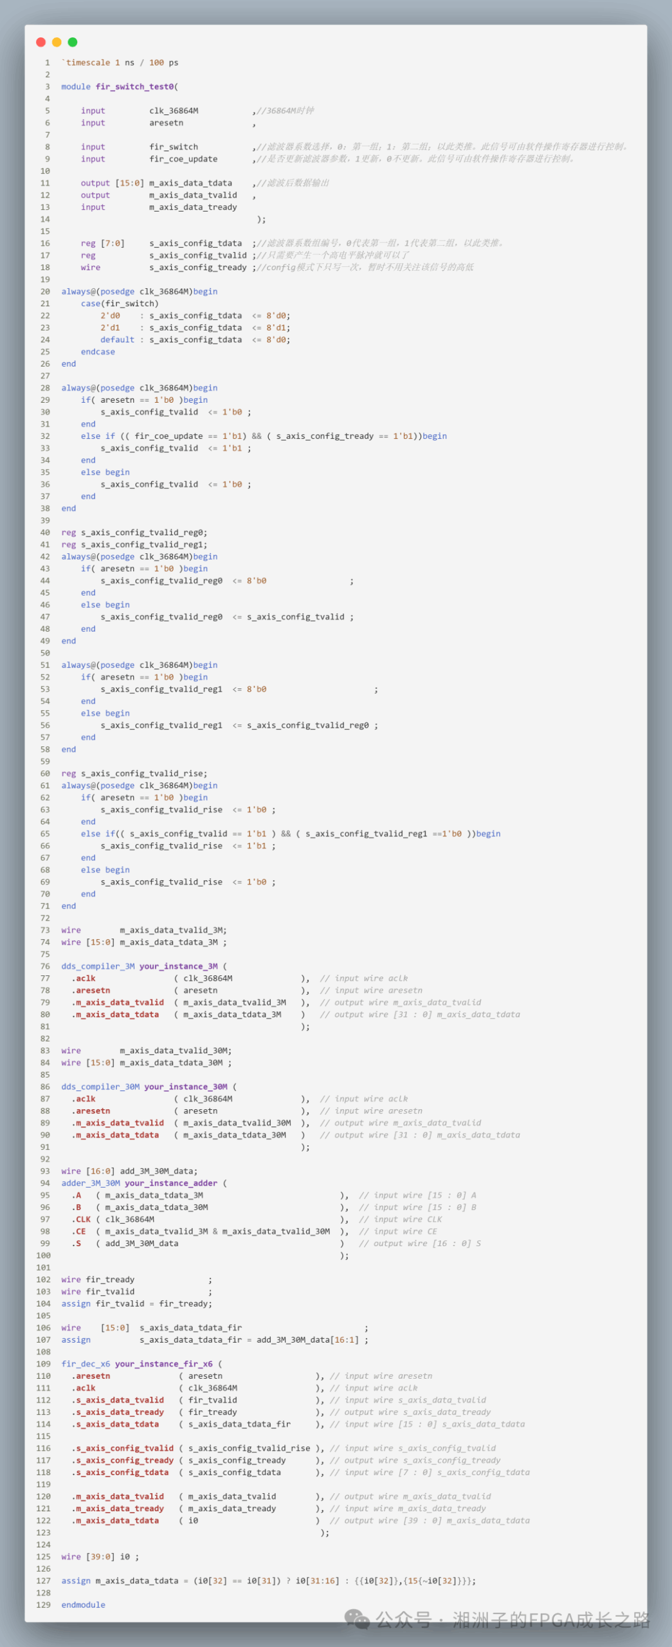Click the red close dot

(41, 42)
